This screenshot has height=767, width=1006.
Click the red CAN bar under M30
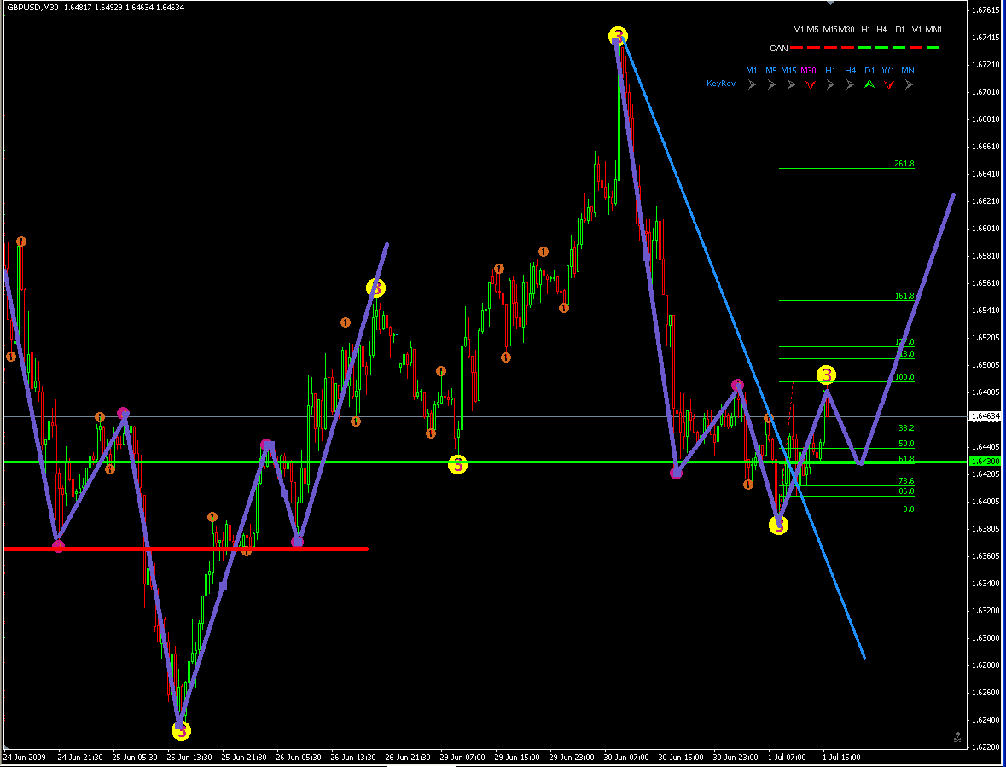point(847,48)
